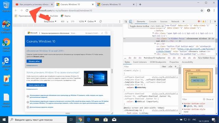
Task: Click the Update now blue button
Action: click(34, 61)
